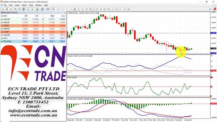The height and width of the screenshot is (122, 217).
Task: Switch timeframe to M5
Action: click(101, 9)
